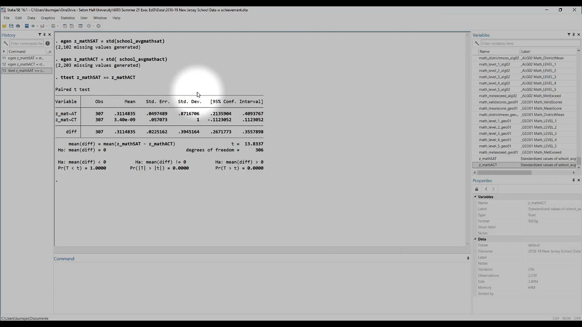
Task: Select variable math_validscores_geo01
Action: coord(525,102)
